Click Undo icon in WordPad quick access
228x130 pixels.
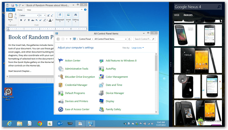click(x=16, y=5)
